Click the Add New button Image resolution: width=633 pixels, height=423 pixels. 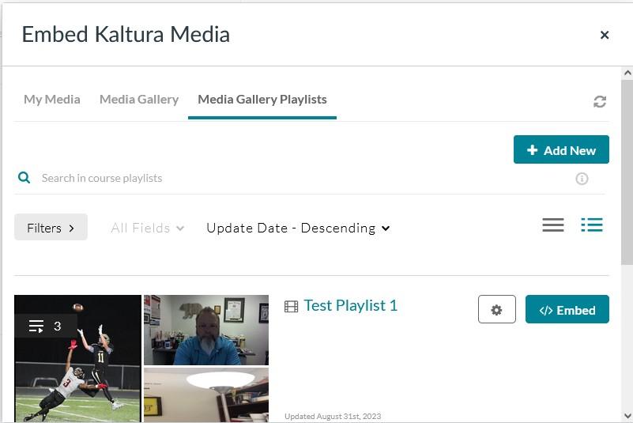click(561, 149)
